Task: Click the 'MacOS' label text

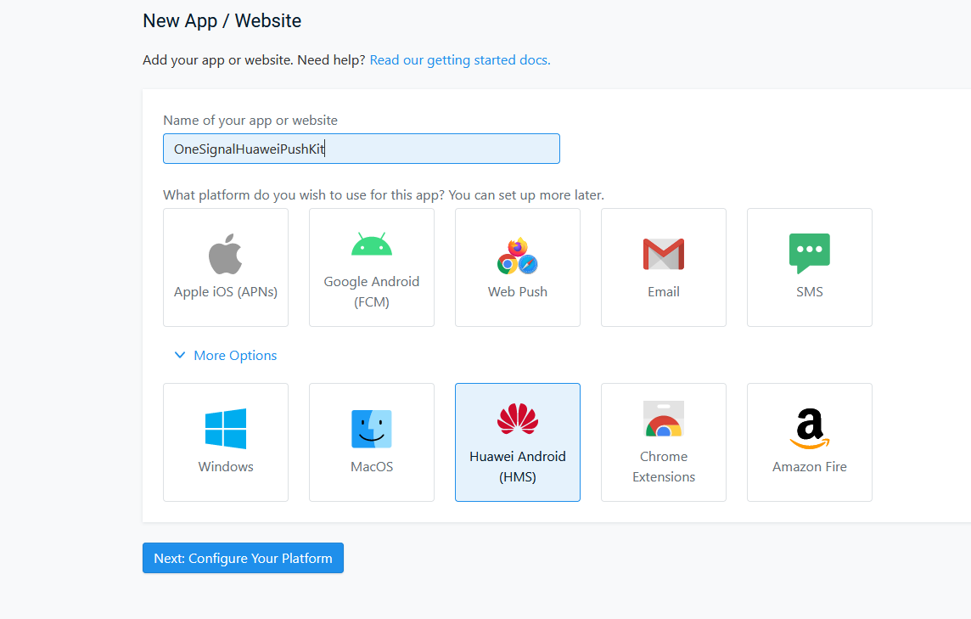Action: 372,466
